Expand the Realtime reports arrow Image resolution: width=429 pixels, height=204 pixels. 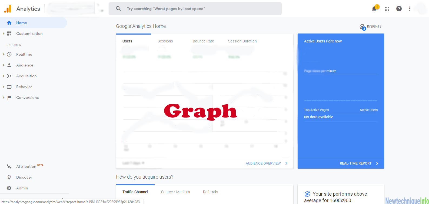4,54
